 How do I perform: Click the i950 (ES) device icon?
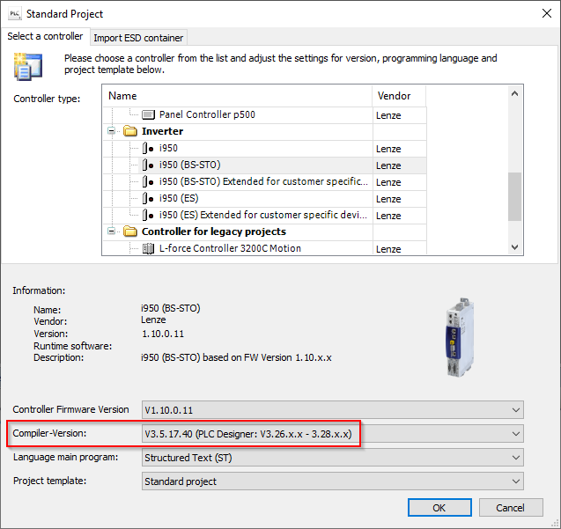pyautogui.click(x=148, y=198)
